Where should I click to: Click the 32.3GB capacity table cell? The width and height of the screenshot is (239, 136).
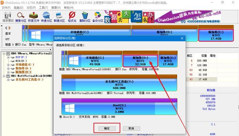203,74
